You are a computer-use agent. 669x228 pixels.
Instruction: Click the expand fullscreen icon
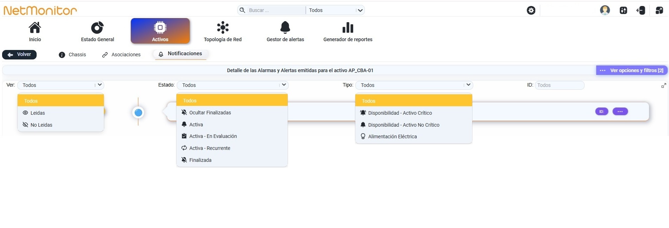coord(664,85)
